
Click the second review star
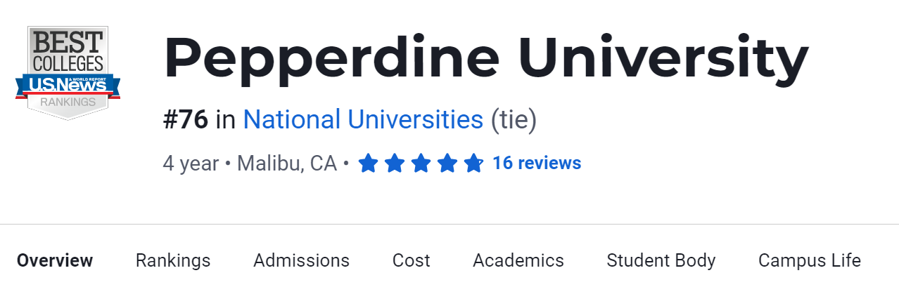tap(395, 163)
